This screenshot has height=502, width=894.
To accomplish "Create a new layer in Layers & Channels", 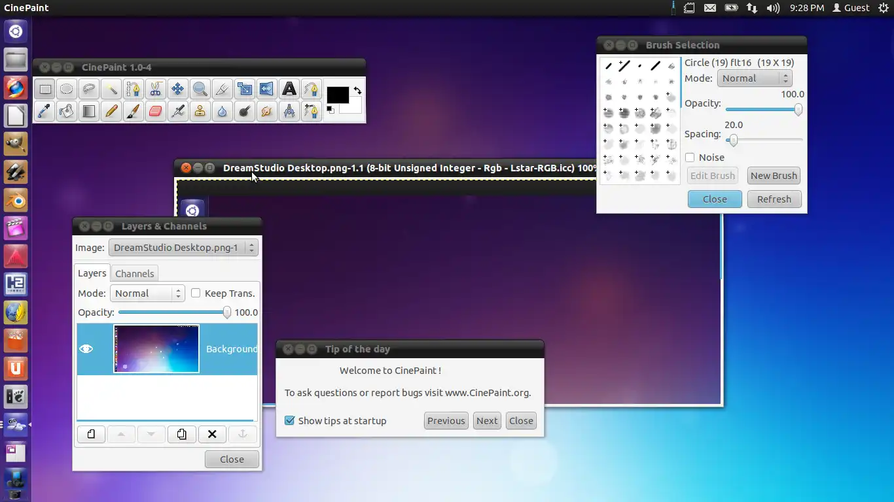I will pos(91,434).
